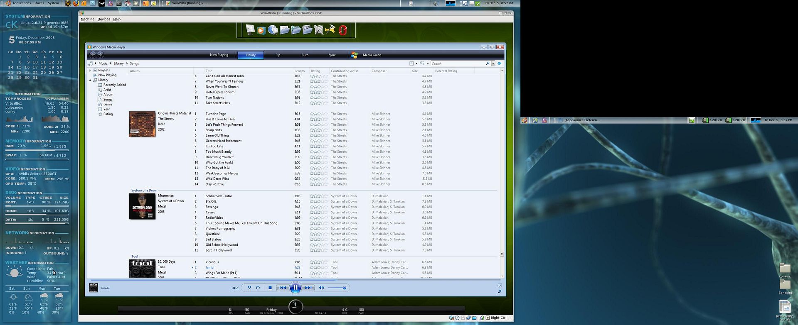798x325 pixels.
Task: Pause playback with the round pause button
Action: coord(295,288)
